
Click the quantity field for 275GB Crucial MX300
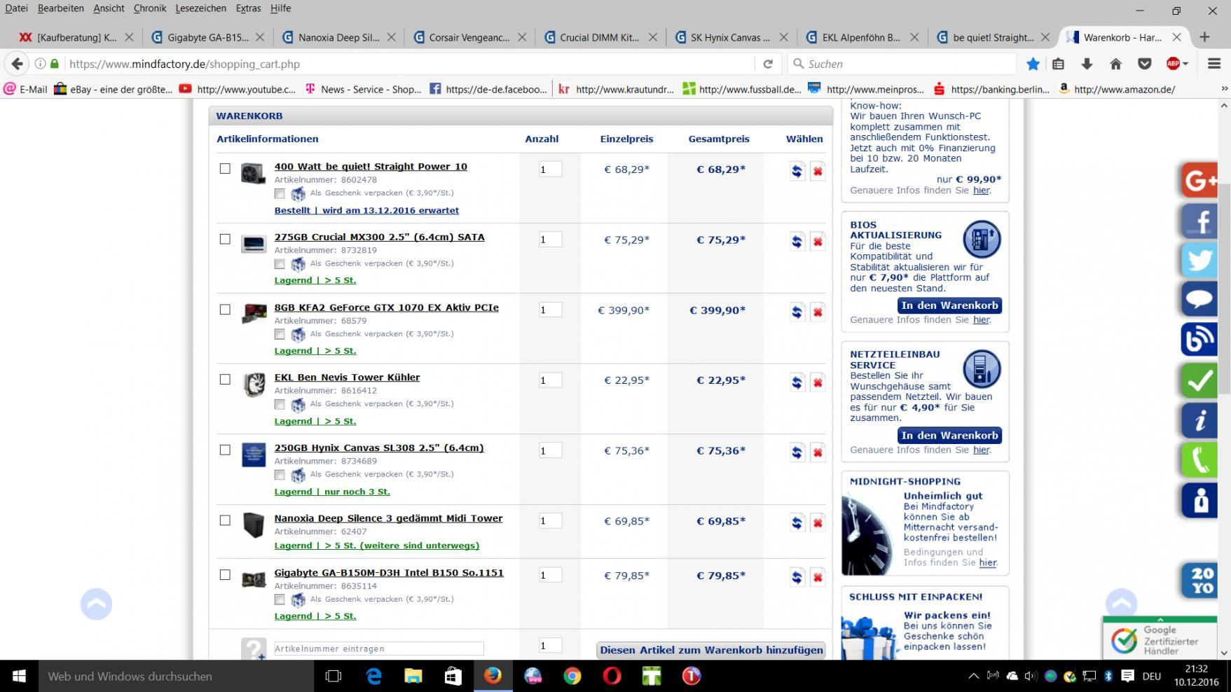[550, 240]
